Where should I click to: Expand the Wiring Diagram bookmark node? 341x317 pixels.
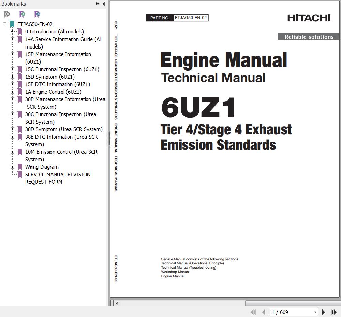[x=13, y=167]
